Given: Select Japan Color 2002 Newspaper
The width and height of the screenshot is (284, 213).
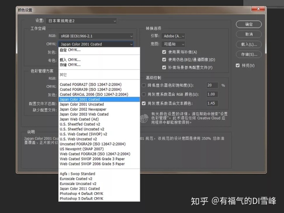Looking at the screenshot, I should (x=99, y=109).
